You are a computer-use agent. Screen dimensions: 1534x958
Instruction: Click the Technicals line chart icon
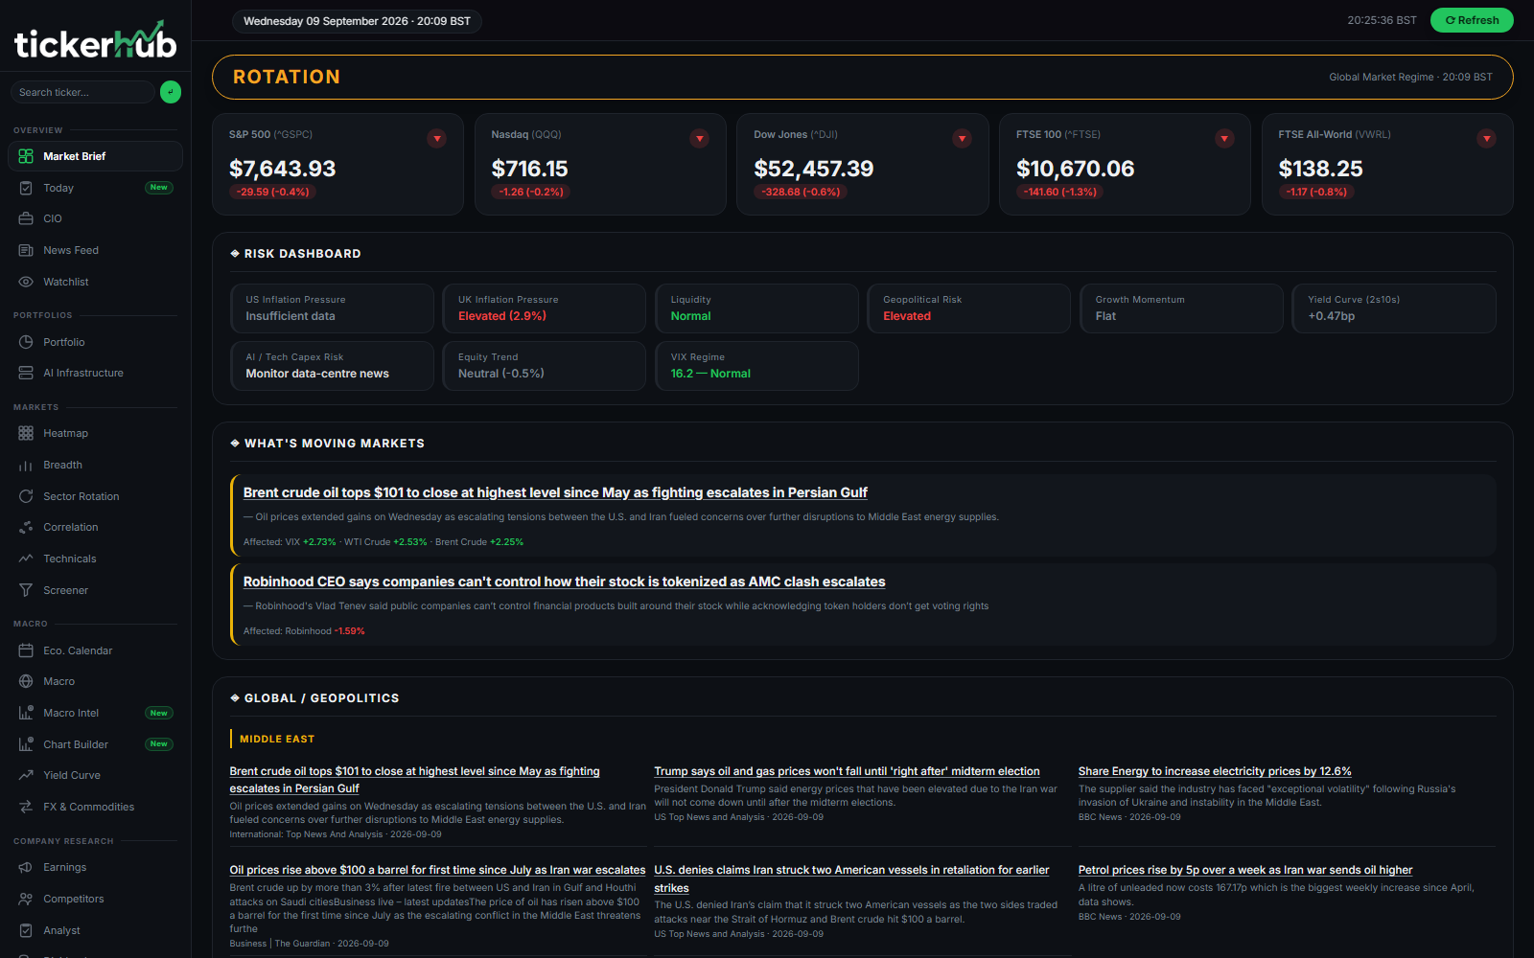click(26, 559)
